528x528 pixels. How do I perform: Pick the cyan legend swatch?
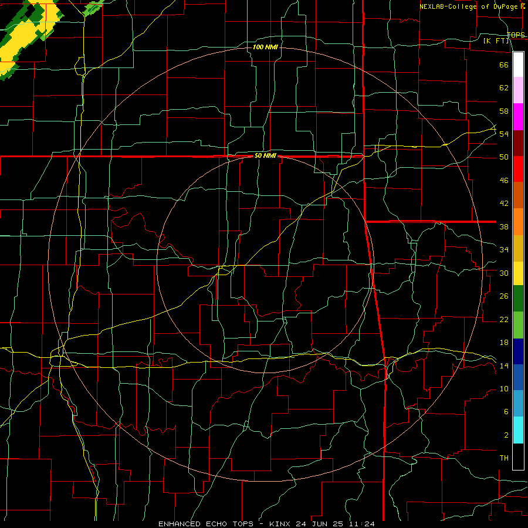pyautogui.click(x=518, y=431)
